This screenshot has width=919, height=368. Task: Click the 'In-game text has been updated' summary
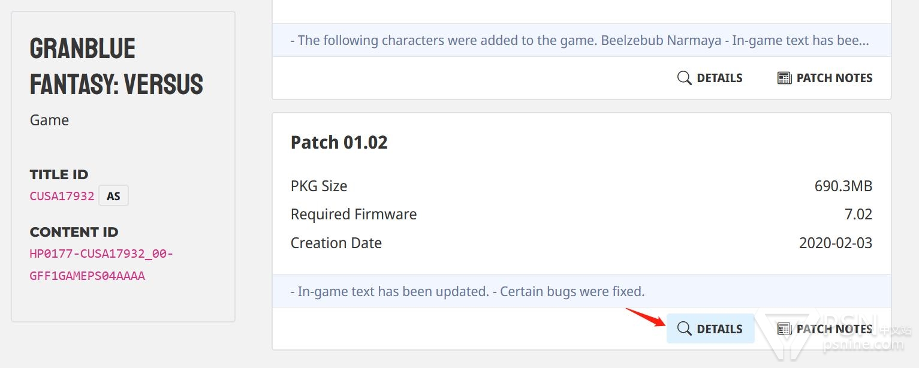click(x=468, y=292)
